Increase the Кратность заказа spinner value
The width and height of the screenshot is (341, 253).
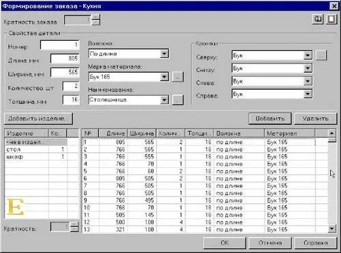[95, 17]
